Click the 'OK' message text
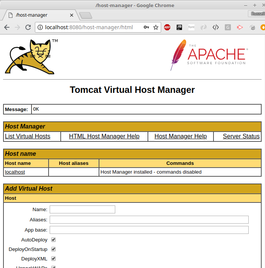The image size is (265, 268). click(36, 109)
